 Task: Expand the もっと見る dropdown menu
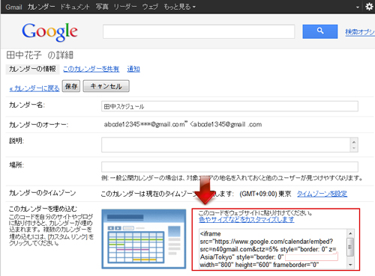[180, 7]
